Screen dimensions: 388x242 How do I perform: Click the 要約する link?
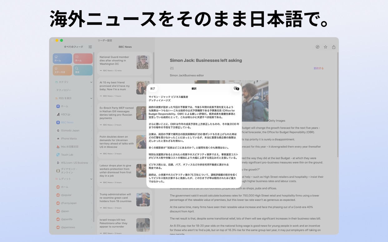[318, 67]
